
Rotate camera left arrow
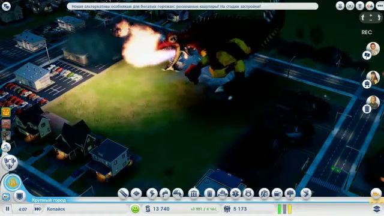click(x=363, y=17)
